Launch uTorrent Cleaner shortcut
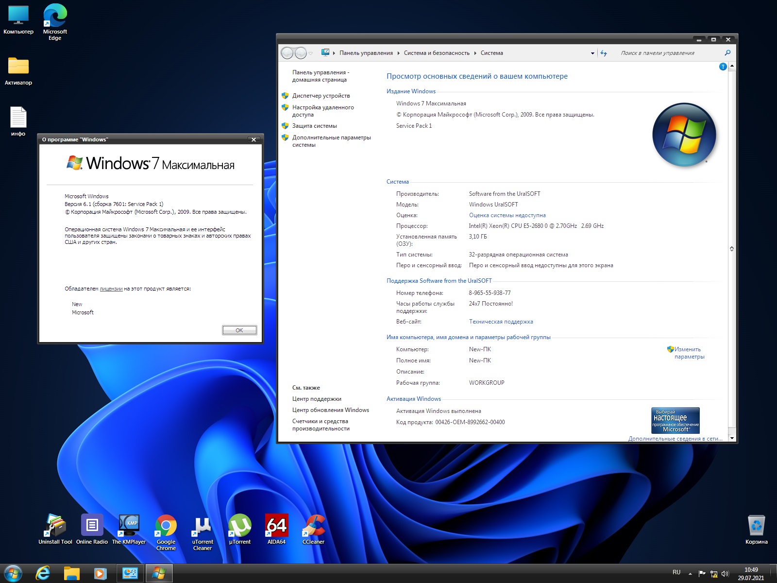 [203, 532]
